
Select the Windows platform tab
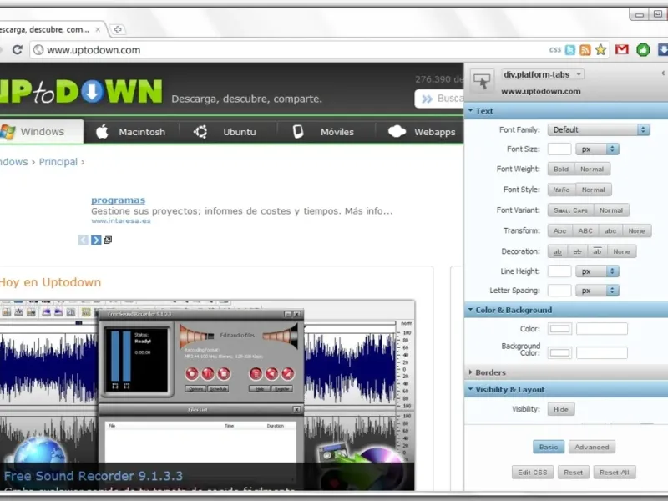[41, 132]
